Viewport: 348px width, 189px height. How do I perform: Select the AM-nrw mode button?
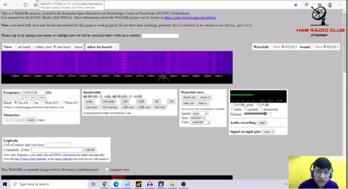tap(160, 107)
